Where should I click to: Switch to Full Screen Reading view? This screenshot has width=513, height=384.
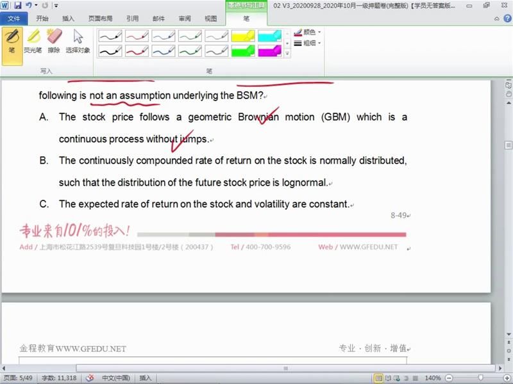point(389,378)
